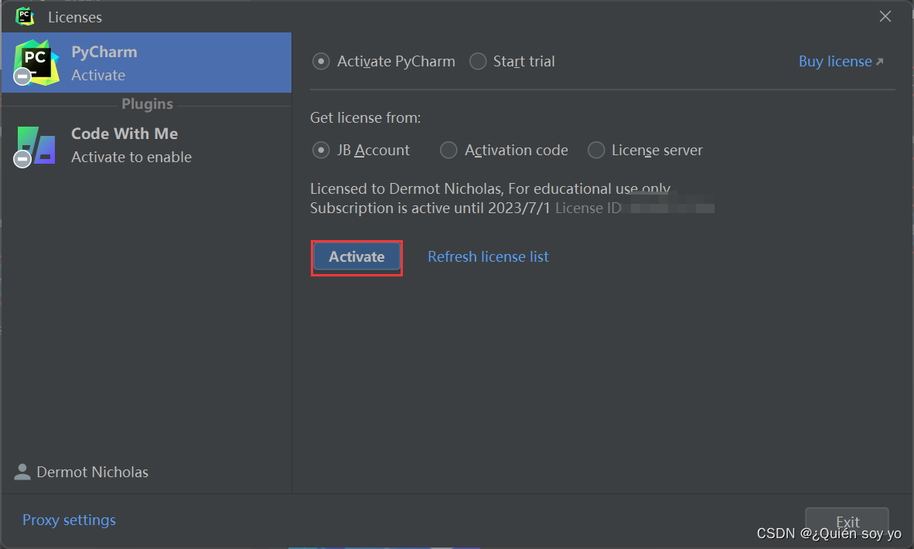Click the Licenses window title text
This screenshot has width=914, height=549.
(x=75, y=18)
